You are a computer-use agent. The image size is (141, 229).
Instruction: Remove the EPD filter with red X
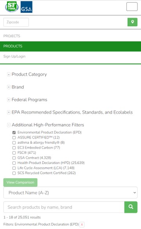click(x=82, y=224)
